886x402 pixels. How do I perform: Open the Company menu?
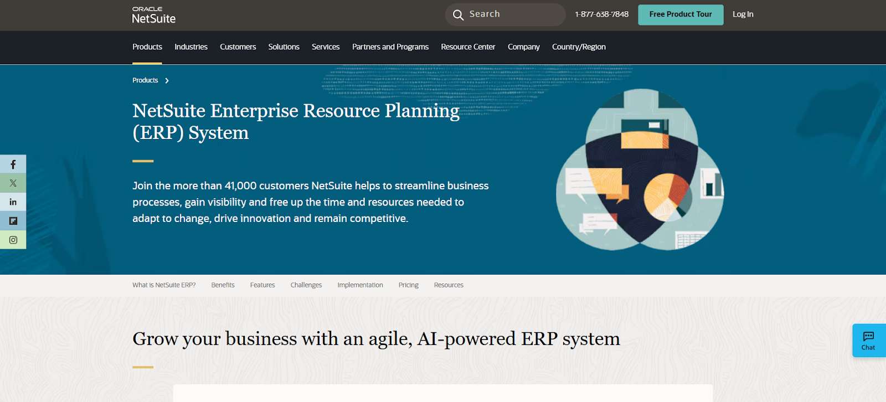coord(524,47)
